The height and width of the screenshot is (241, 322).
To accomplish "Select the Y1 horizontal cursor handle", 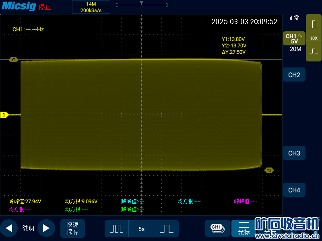I will (14, 59).
